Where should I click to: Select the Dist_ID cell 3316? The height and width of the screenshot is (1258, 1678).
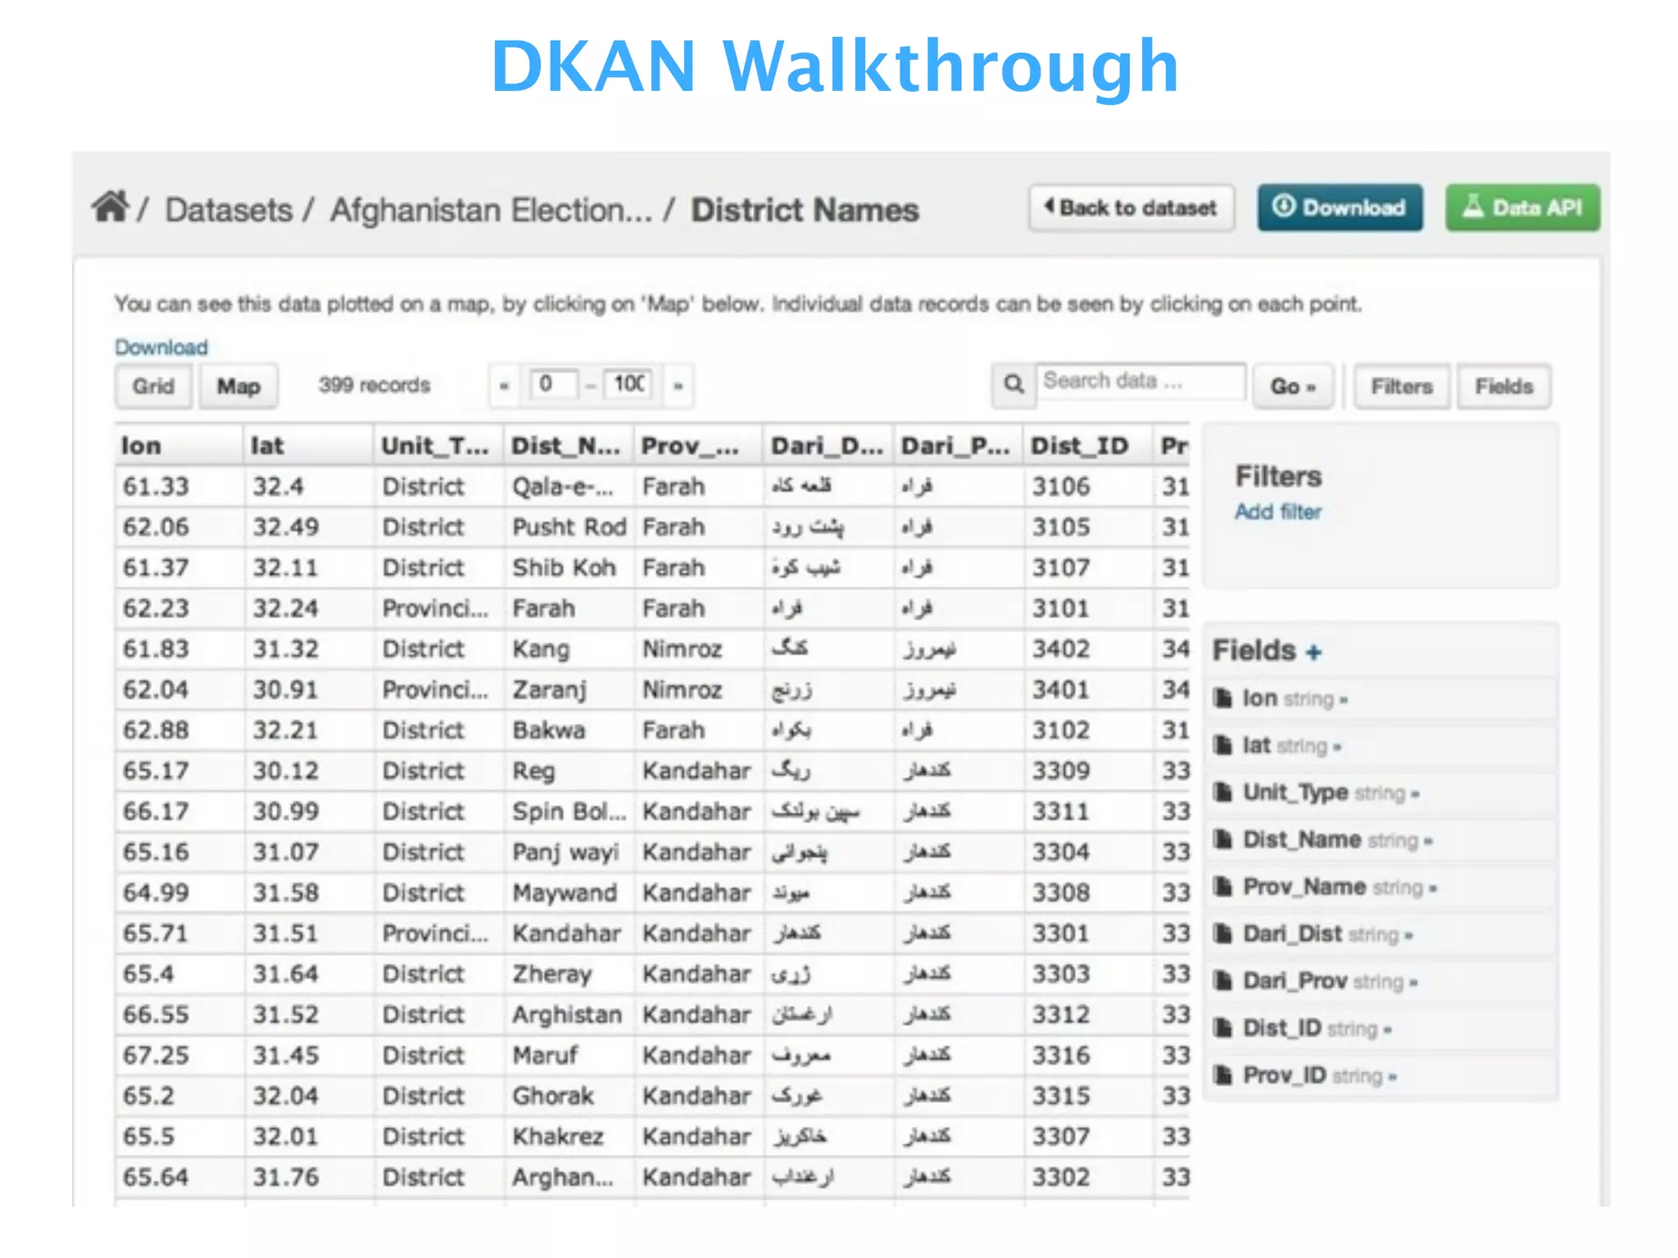[1088, 1055]
